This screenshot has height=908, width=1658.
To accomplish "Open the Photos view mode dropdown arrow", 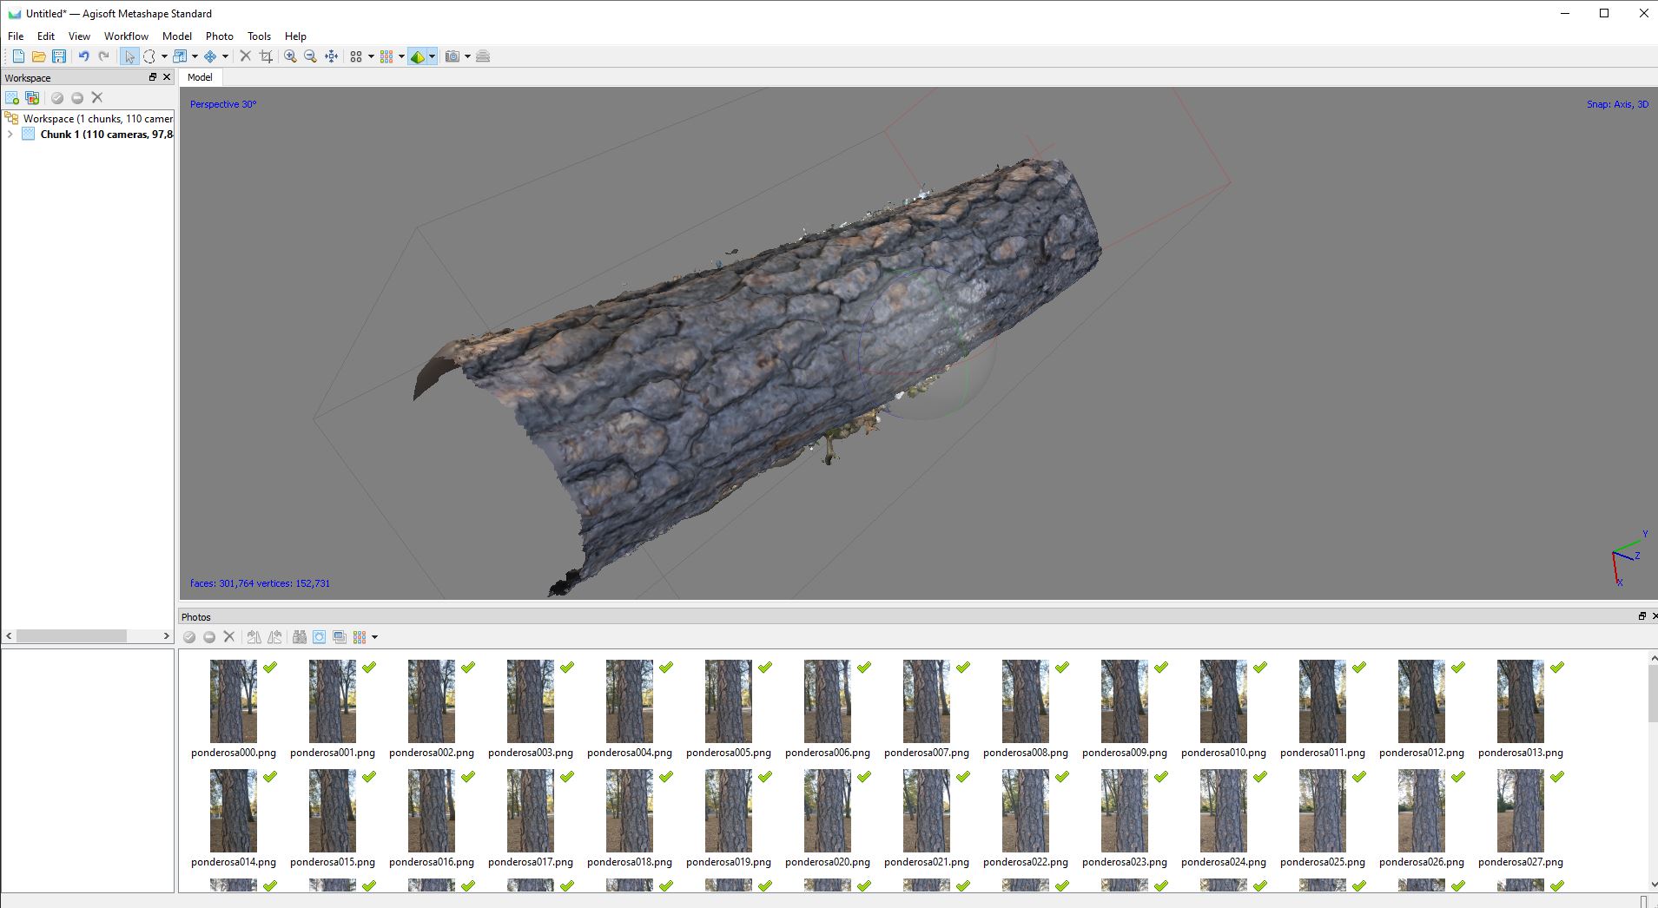I will pyautogui.click(x=374, y=637).
